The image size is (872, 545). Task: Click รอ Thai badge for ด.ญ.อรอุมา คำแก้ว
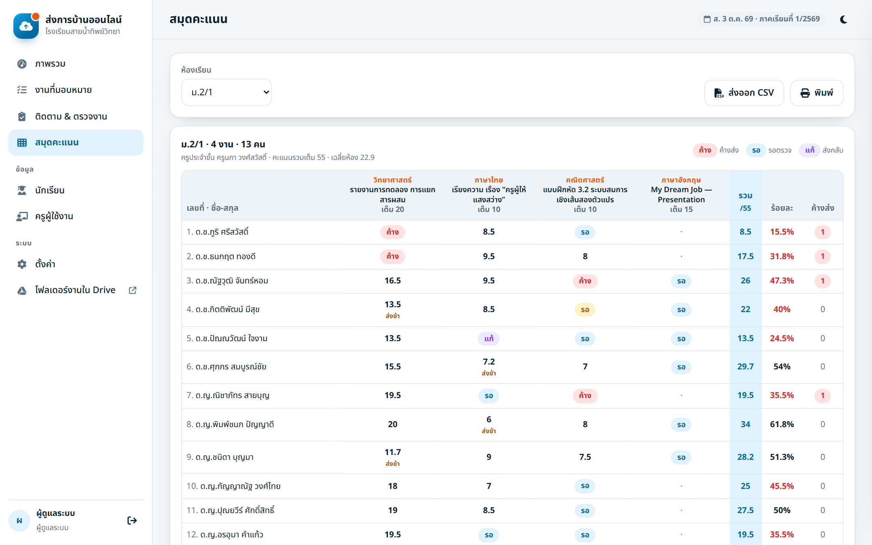[x=488, y=535]
